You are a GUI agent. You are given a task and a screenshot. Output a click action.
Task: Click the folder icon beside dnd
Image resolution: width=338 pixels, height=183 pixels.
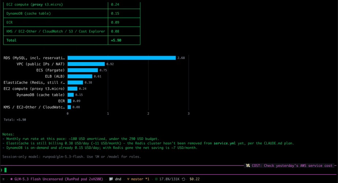point(111,179)
